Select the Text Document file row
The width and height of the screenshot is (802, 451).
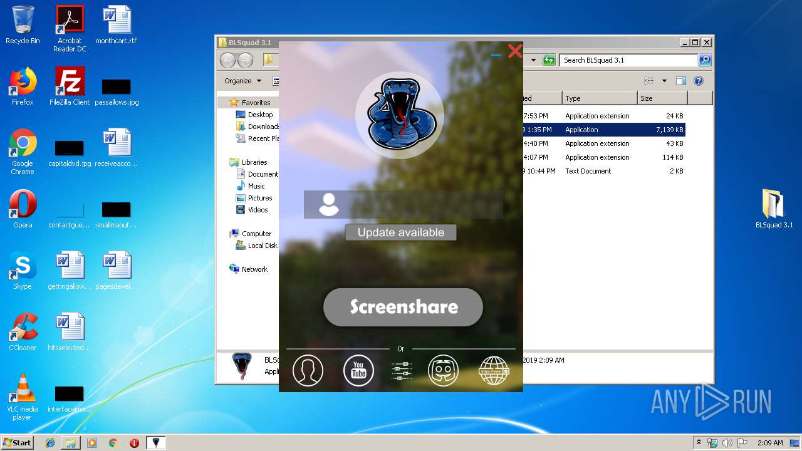(x=603, y=171)
